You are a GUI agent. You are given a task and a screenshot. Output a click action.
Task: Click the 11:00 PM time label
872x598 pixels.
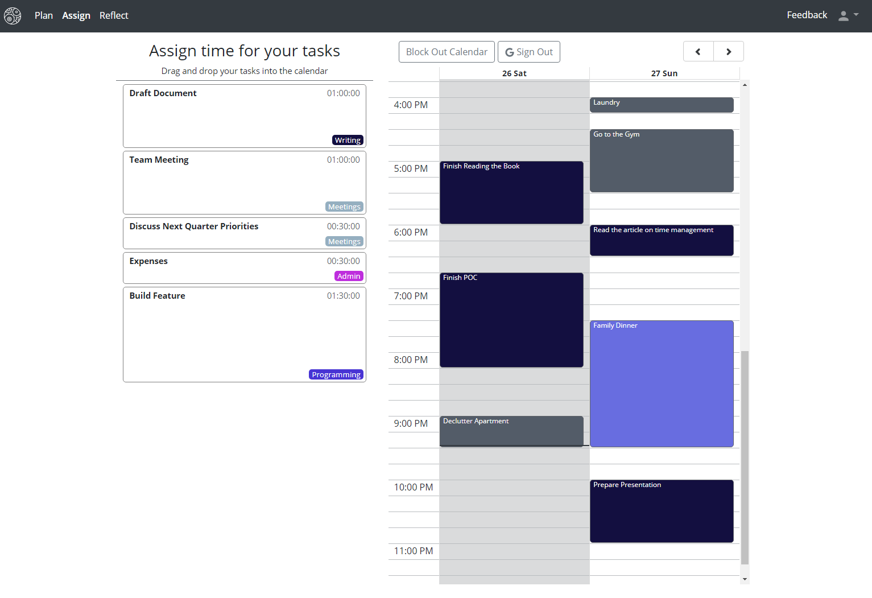pos(414,551)
